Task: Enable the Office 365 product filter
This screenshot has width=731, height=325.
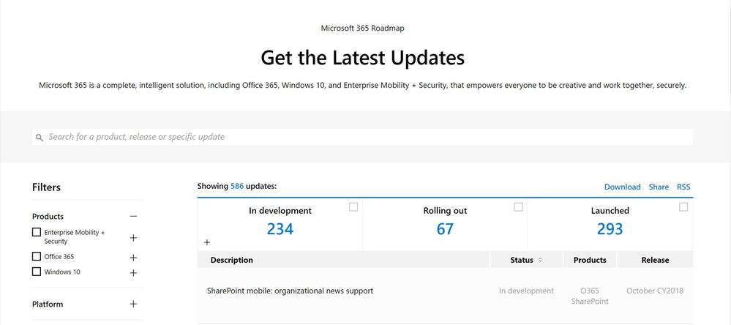Action: coord(37,257)
